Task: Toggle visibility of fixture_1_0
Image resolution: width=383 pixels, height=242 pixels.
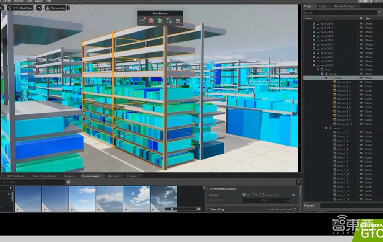Action: coord(361,82)
